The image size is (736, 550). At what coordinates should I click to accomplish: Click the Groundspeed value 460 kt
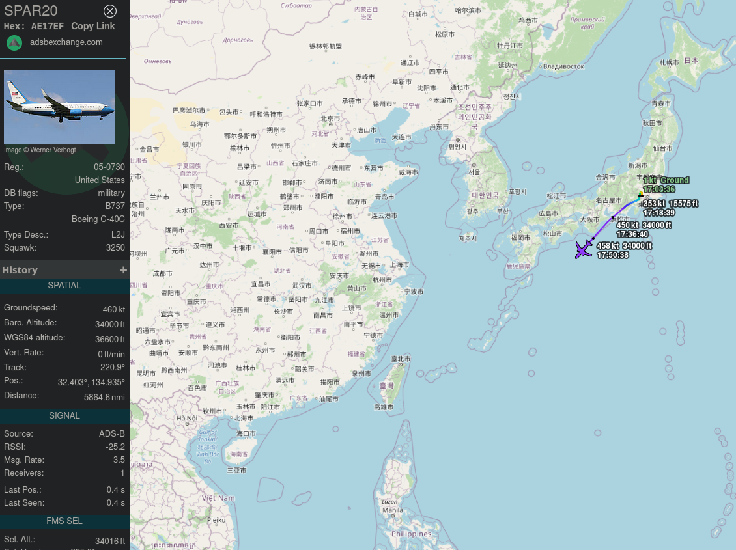[114, 309]
